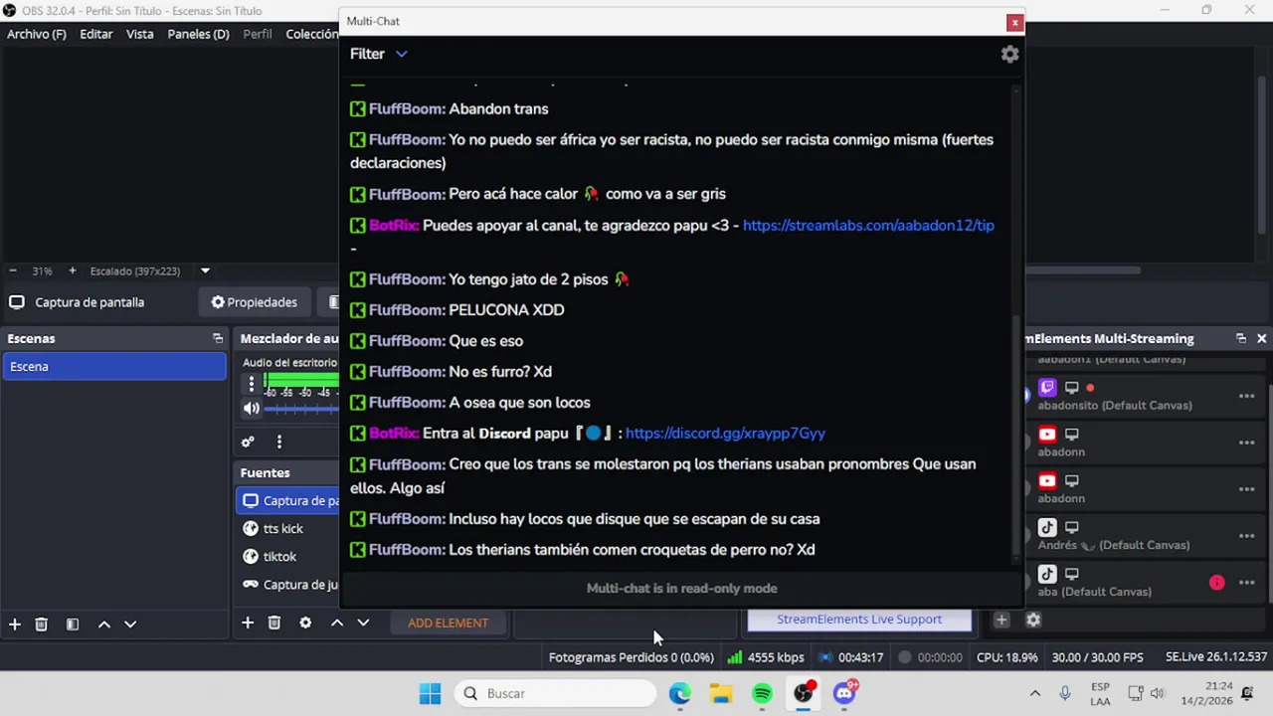Move scene up with the arrow
The image size is (1273, 716).
click(x=103, y=624)
